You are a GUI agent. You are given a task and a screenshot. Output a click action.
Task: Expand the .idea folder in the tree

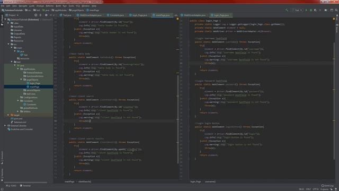[x=8, y=23]
